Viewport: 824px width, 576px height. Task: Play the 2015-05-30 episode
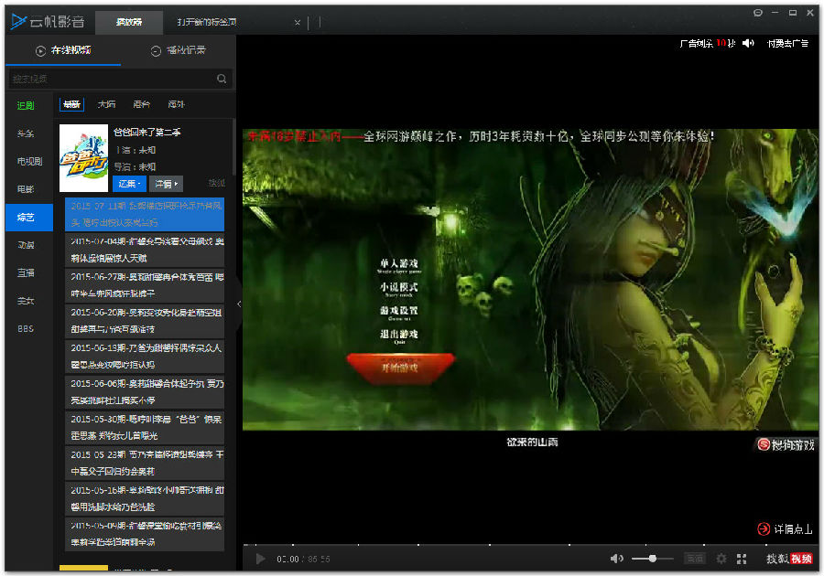pos(145,428)
